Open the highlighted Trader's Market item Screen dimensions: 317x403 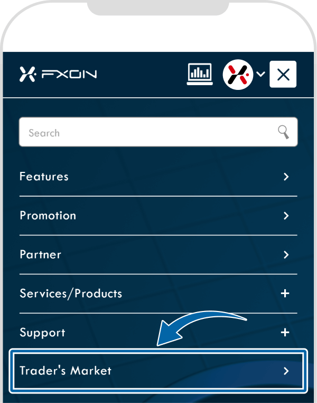pyautogui.click(x=158, y=371)
